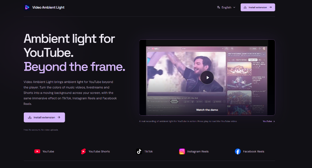Click the Instagram Reels icon
312x168 pixels.
click(182, 151)
